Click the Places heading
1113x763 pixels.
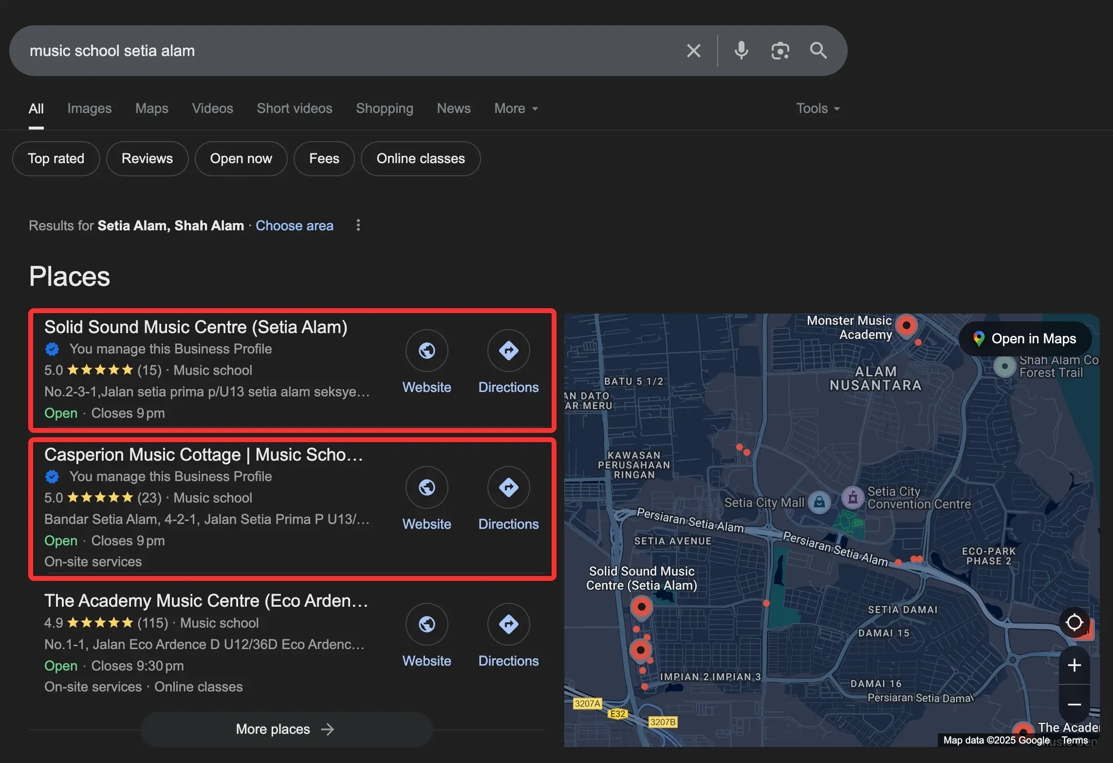[70, 277]
